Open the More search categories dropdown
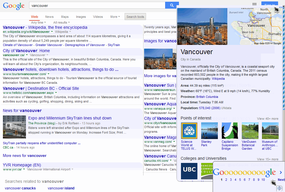The height and width of the screenshot is (192, 285). click(x=115, y=17)
